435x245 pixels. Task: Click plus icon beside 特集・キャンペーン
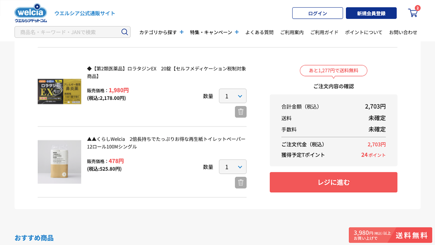(x=237, y=32)
